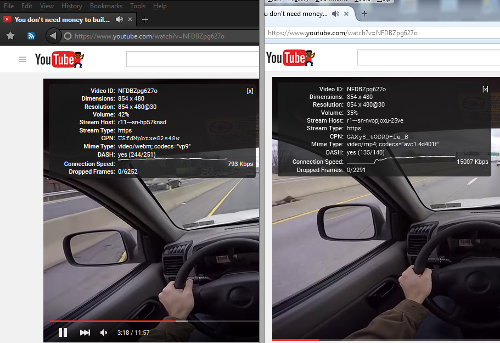Go back using left browser's back arrow
Screen dimensions: 500x343
point(53,36)
